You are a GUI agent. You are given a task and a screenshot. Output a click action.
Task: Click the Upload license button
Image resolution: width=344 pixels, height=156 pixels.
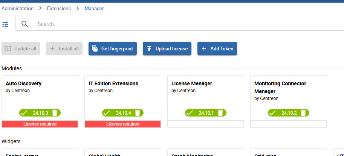167,48
